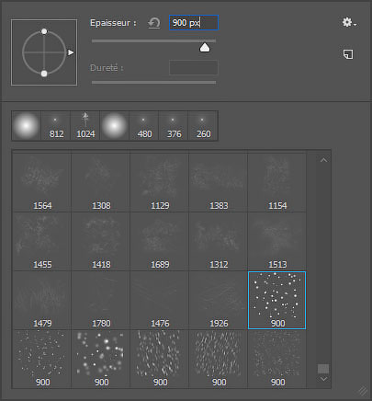Select the recent plant brush 1024

point(85,126)
